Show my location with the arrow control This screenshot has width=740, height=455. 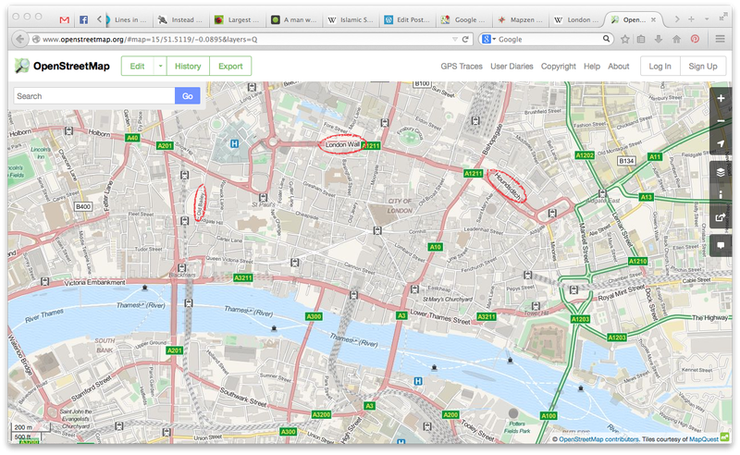pyautogui.click(x=721, y=143)
